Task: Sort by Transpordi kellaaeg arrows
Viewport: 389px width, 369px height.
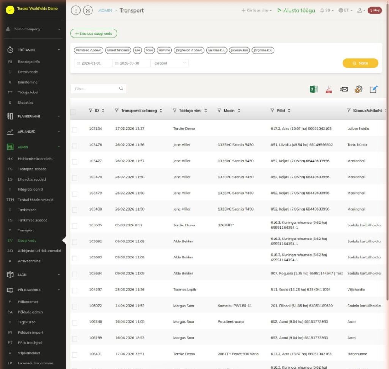Action: coord(161,111)
